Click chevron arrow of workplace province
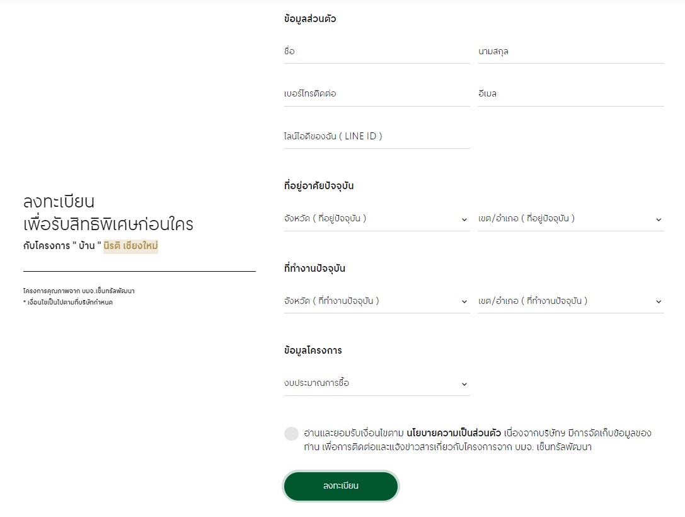 pos(464,301)
